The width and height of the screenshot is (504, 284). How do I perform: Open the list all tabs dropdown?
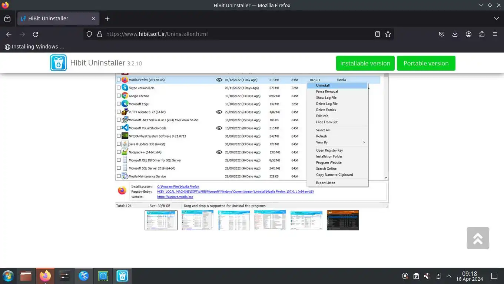[497, 18]
